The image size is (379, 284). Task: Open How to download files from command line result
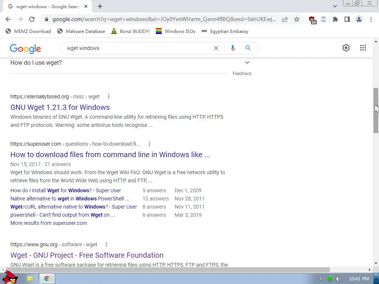[110, 155]
